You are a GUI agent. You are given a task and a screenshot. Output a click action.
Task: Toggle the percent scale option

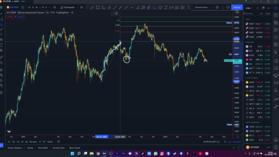[225, 142]
